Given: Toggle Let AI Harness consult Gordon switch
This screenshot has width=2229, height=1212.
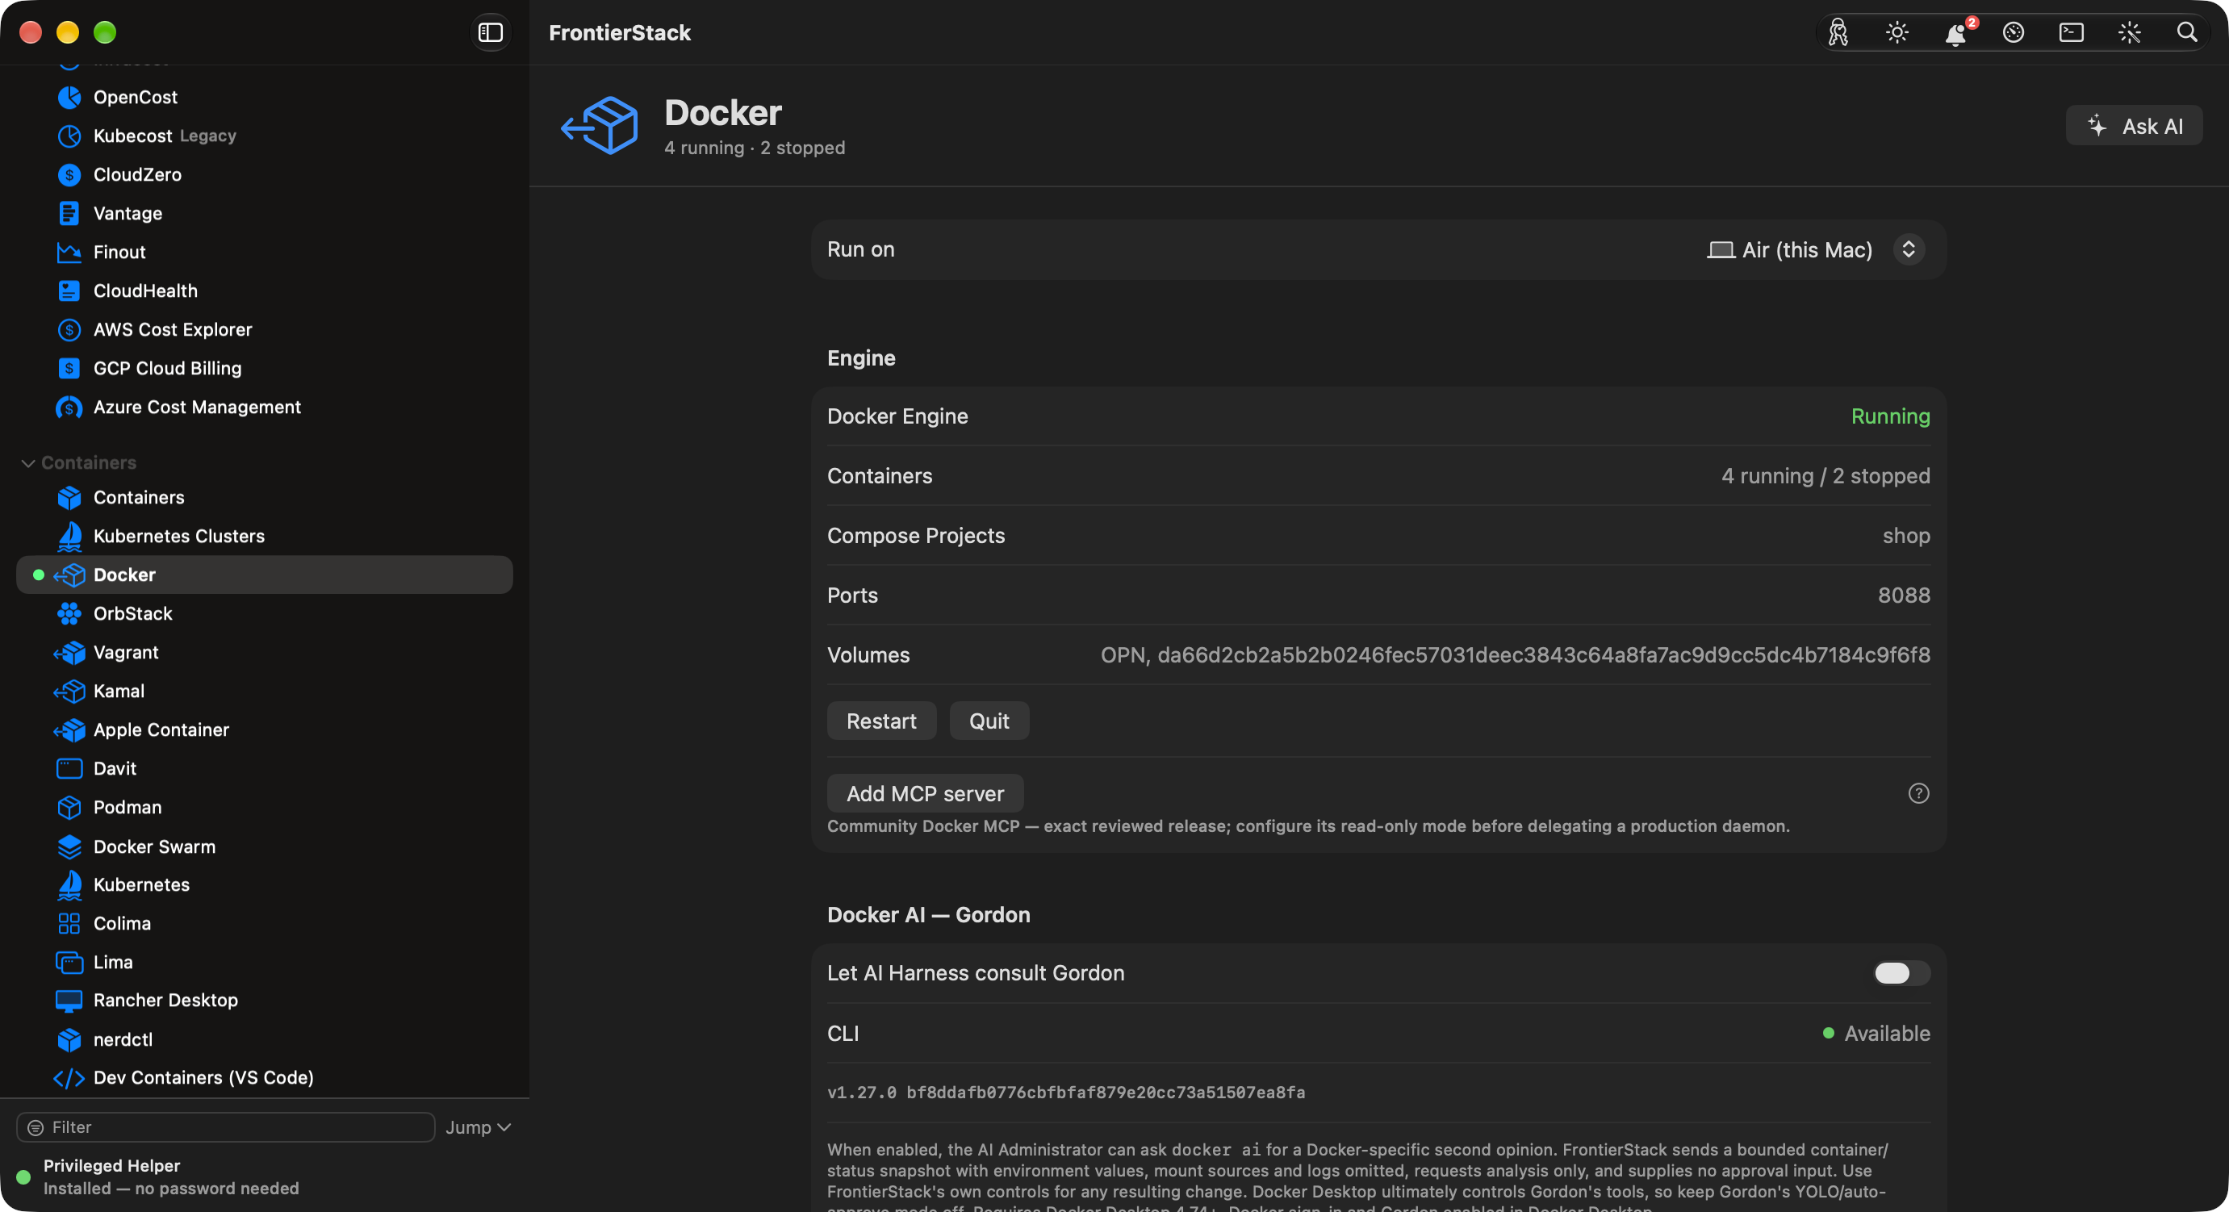Looking at the screenshot, I should pyautogui.click(x=1901, y=973).
